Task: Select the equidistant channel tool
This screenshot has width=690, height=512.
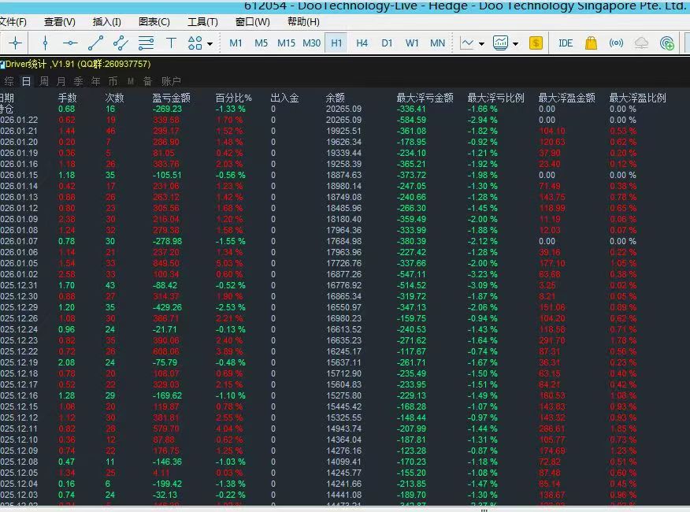Action: [x=121, y=43]
